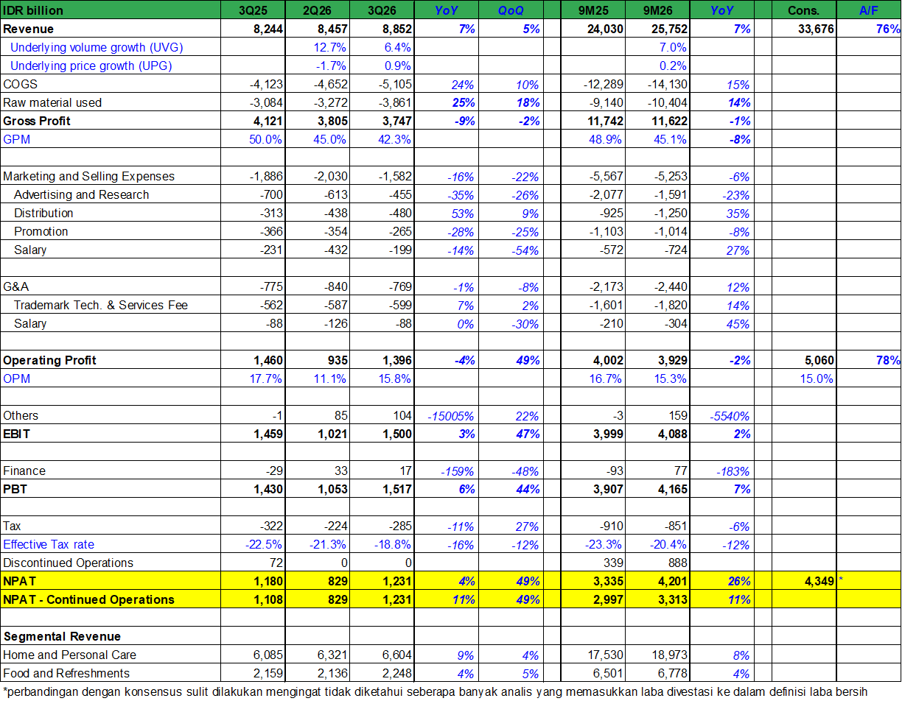The height and width of the screenshot is (701, 902).
Task: Select the GPM row label
Action: [x=16, y=139]
